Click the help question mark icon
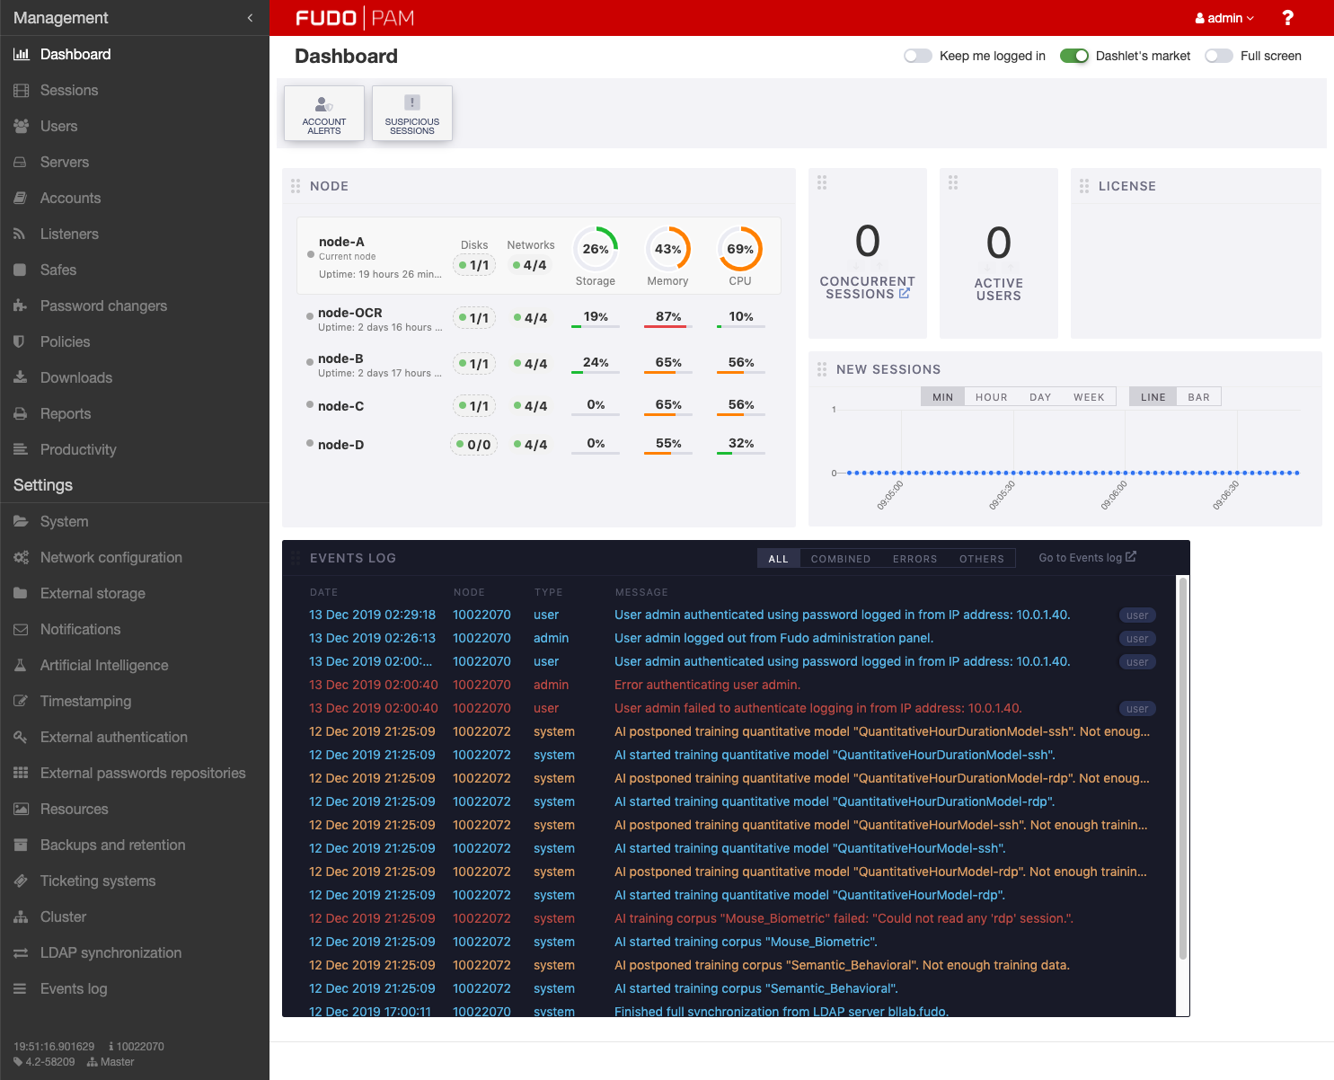Viewport: 1334px width, 1080px height. 1287,17
